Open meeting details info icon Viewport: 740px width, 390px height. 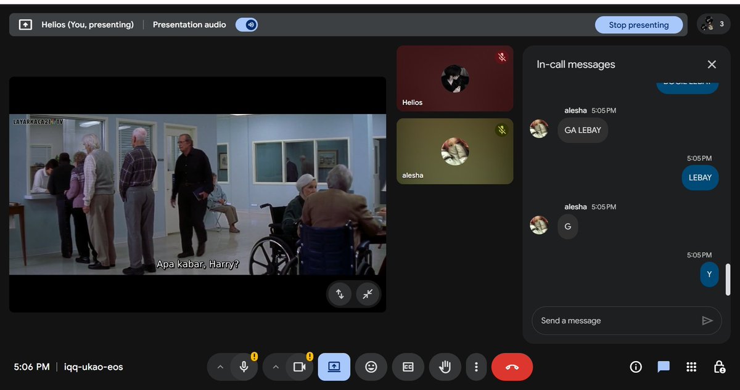(636, 367)
